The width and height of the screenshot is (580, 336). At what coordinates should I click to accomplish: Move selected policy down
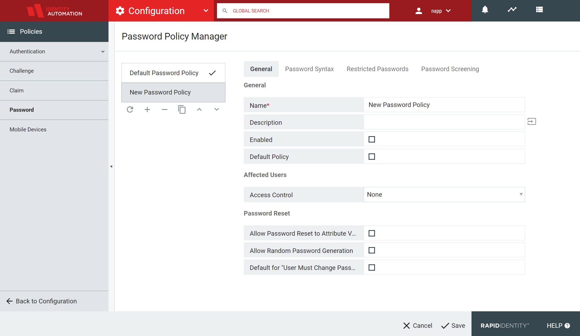pos(217,109)
